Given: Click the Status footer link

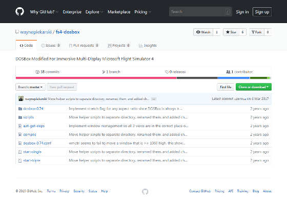Looking at the screenshot, I should 93,191.
